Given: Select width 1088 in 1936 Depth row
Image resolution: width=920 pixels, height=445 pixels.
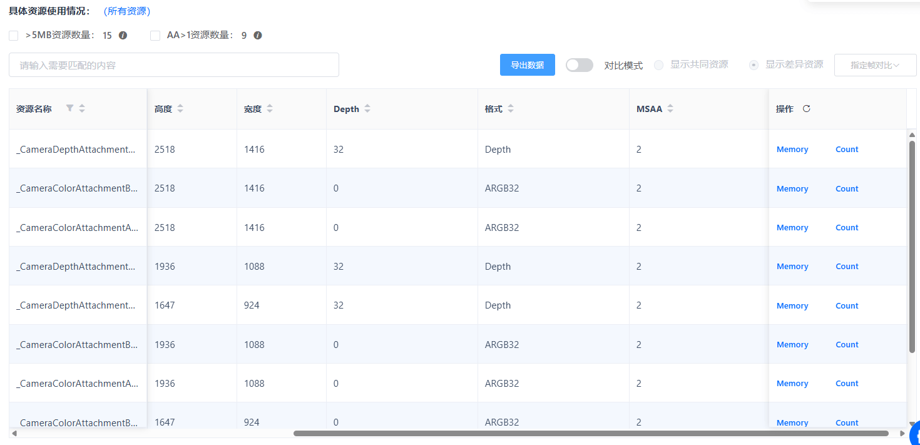Looking at the screenshot, I should tap(254, 267).
